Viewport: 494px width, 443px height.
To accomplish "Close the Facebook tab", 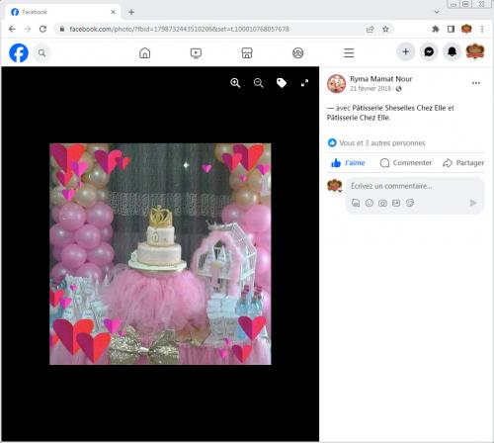I will click(113, 12).
